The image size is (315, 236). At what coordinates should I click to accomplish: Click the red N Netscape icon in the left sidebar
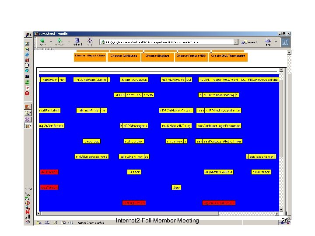click(28, 212)
